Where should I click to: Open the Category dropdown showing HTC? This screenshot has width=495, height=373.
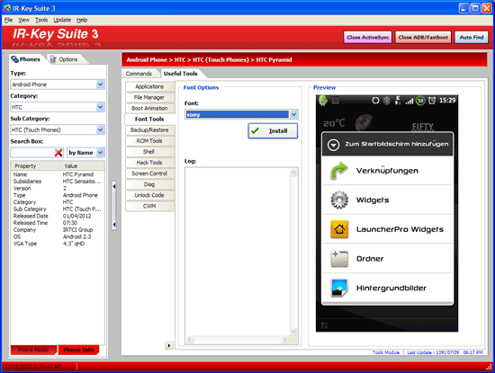100,107
